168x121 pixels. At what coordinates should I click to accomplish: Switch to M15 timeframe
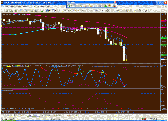(69, 10)
